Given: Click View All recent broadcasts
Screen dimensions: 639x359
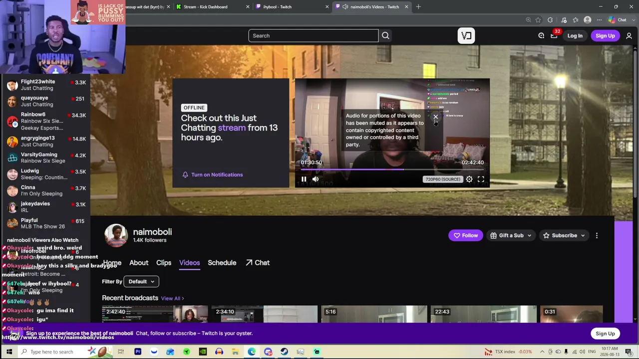Looking at the screenshot, I should (172, 299).
